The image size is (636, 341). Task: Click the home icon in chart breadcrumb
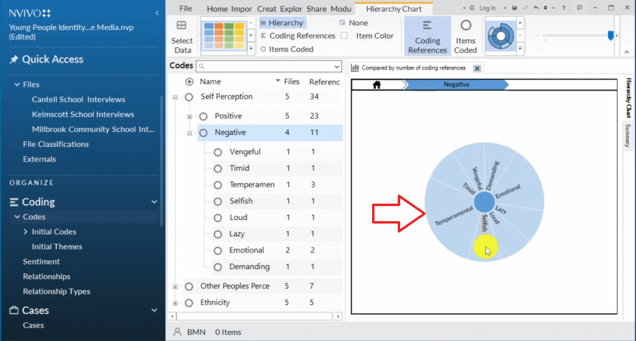pos(376,85)
